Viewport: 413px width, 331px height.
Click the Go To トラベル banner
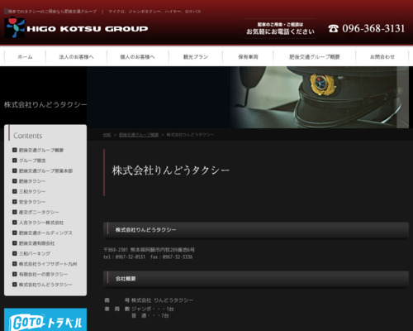click(45, 319)
